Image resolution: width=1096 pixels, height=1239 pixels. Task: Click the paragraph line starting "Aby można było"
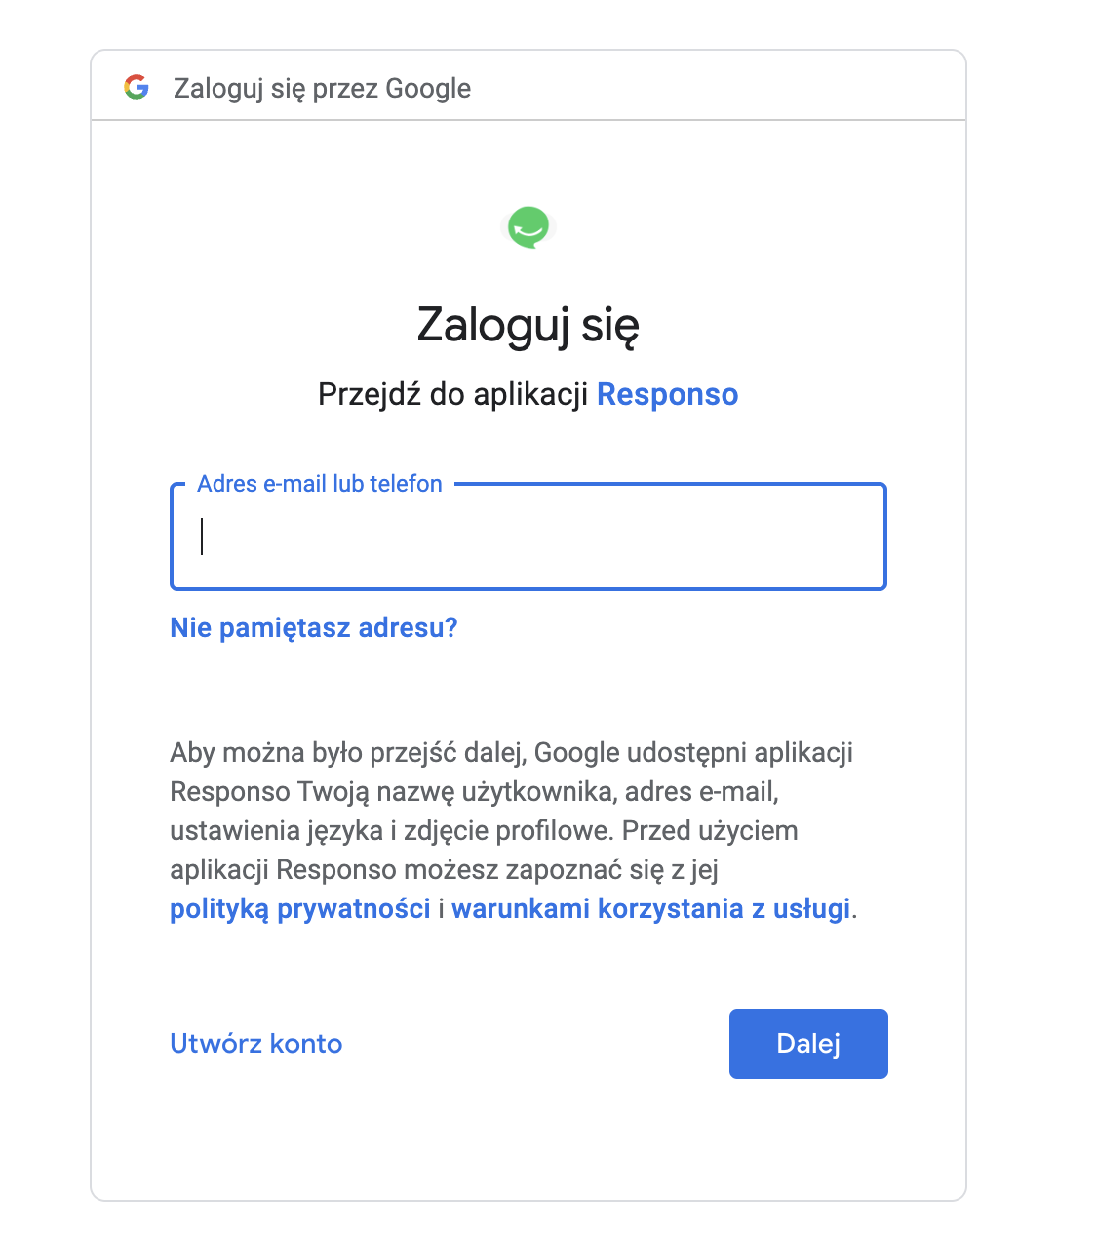pos(511,753)
